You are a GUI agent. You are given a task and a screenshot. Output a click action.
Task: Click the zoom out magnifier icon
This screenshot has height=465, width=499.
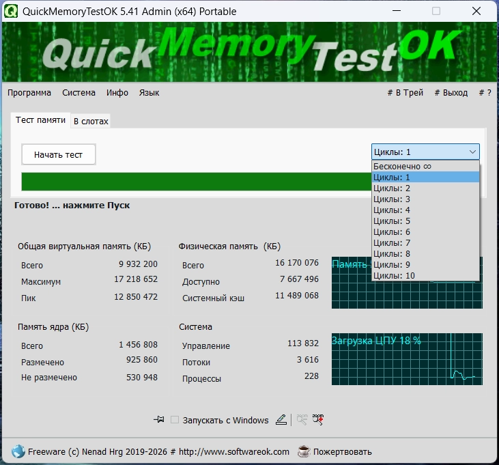coord(302,419)
